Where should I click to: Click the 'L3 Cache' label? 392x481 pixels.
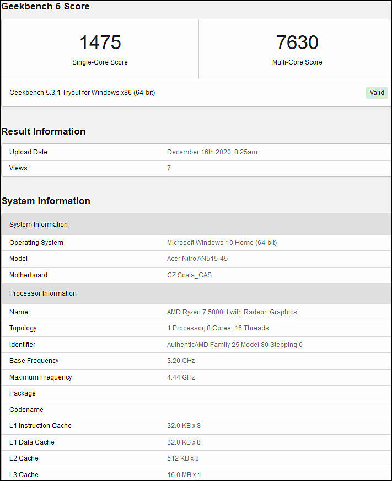pos(24,475)
